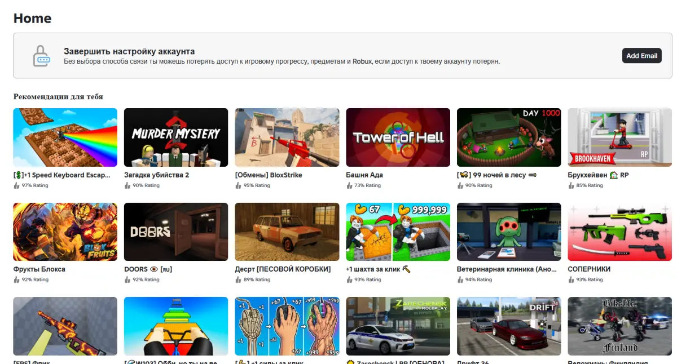Click thumbs-up icon under +1 Speed Keyboard Escape

pos(16,185)
